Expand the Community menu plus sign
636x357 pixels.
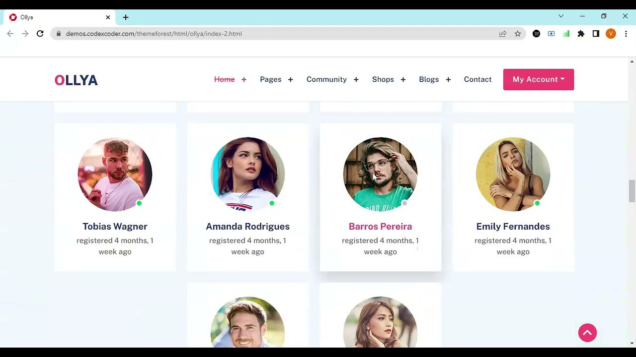(x=356, y=79)
